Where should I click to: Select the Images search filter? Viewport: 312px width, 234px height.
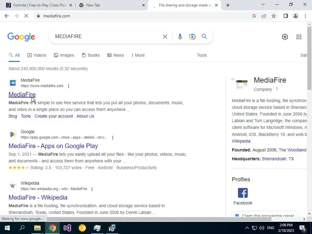click(64, 55)
